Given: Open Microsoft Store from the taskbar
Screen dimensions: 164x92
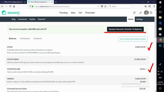Looking at the screenshot, I should tap(160, 29).
